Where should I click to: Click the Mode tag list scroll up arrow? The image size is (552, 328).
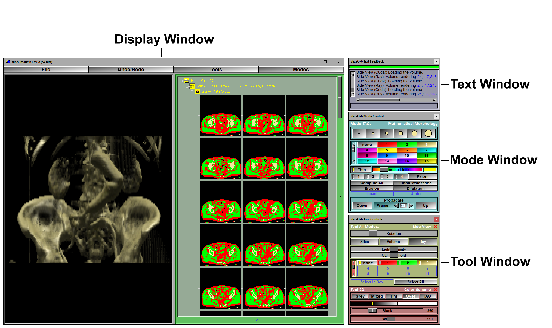[354, 145]
